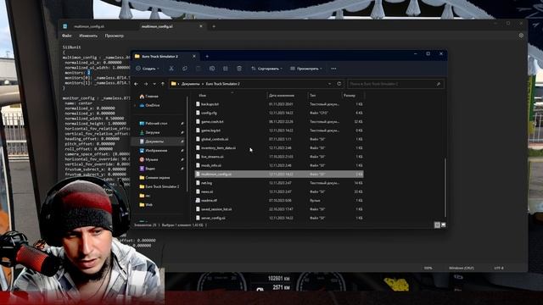Click the Cut scissors icon in Explorer toolbar

tap(171, 69)
